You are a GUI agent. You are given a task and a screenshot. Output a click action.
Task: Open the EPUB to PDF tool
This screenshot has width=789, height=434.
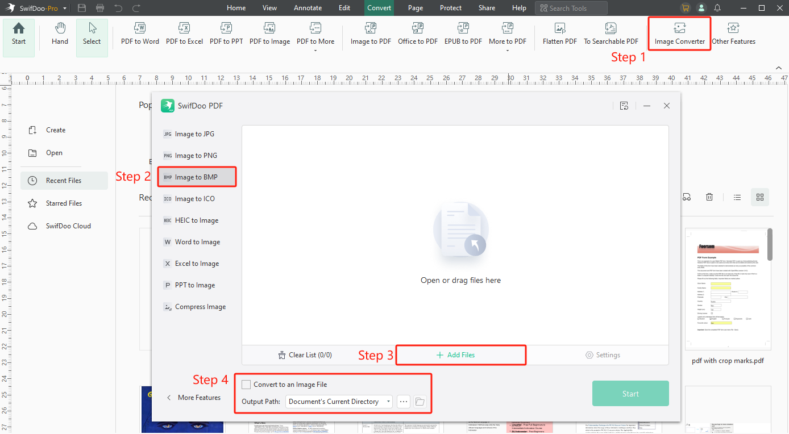(x=463, y=35)
